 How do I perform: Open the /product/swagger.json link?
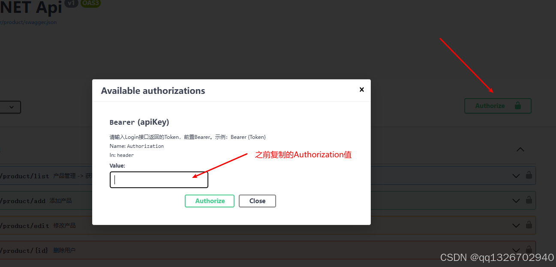tap(28, 22)
